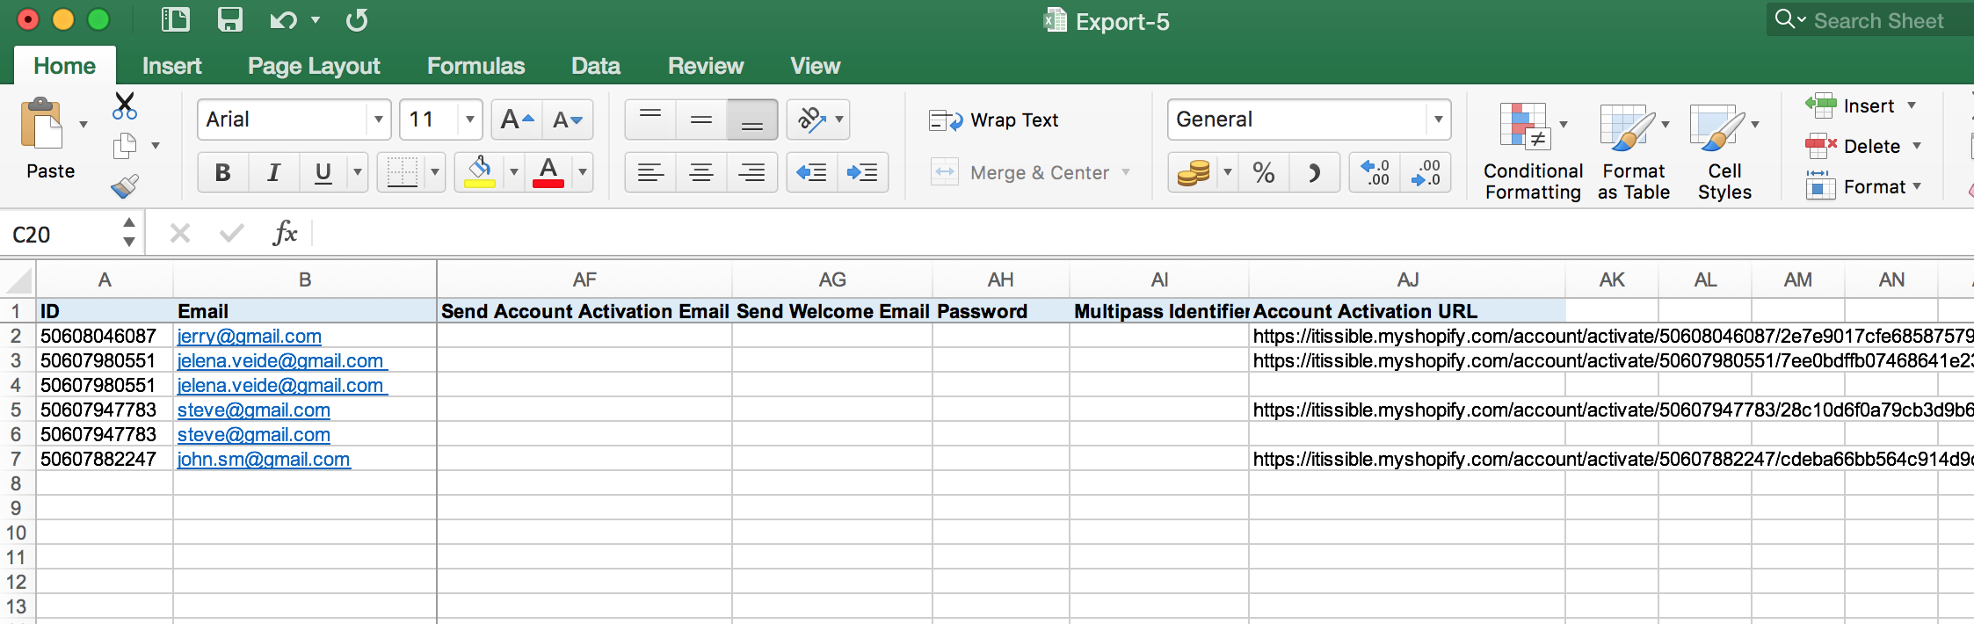Expand the General number format dropdown
Image resolution: width=1974 pixels, height=624 pixels.
point(1438,120)
